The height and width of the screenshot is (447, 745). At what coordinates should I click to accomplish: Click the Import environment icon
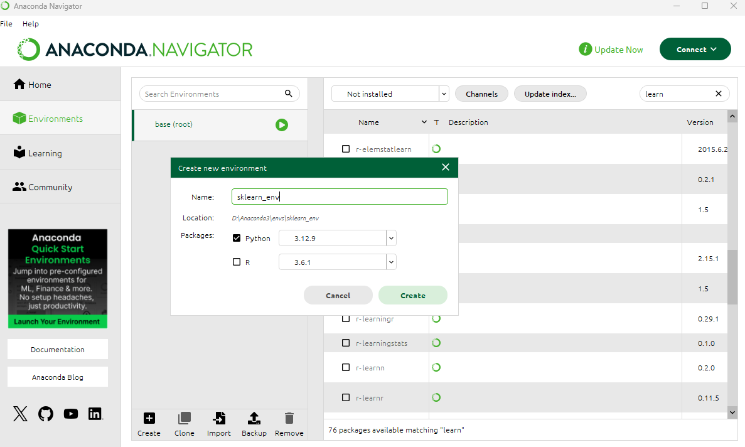point(219,418)
